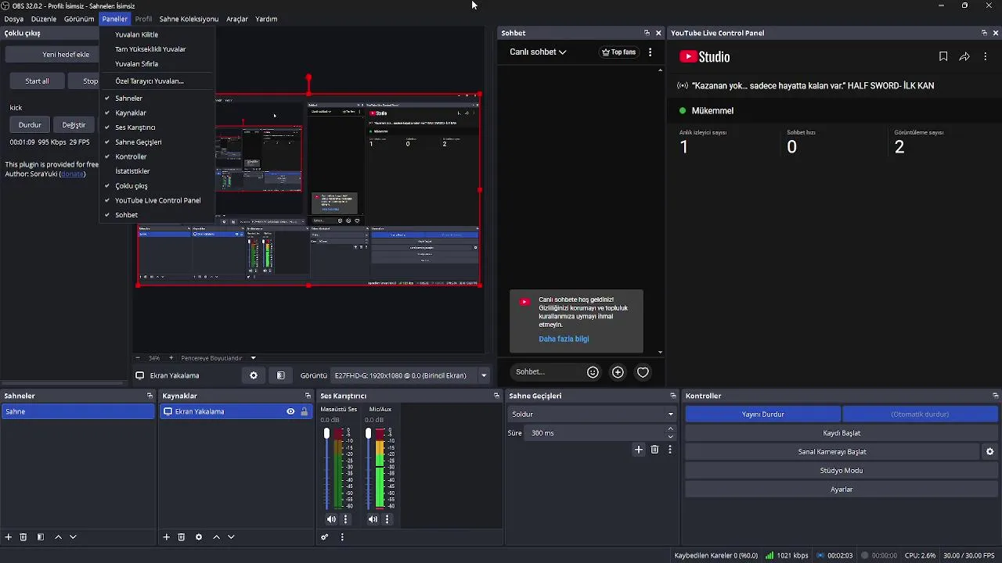Image resolution: width=1002 pixels, height=563 pixels.
Task: Open virtual camera settings gear
Action: pyautogui.click(x=989, y=452)
